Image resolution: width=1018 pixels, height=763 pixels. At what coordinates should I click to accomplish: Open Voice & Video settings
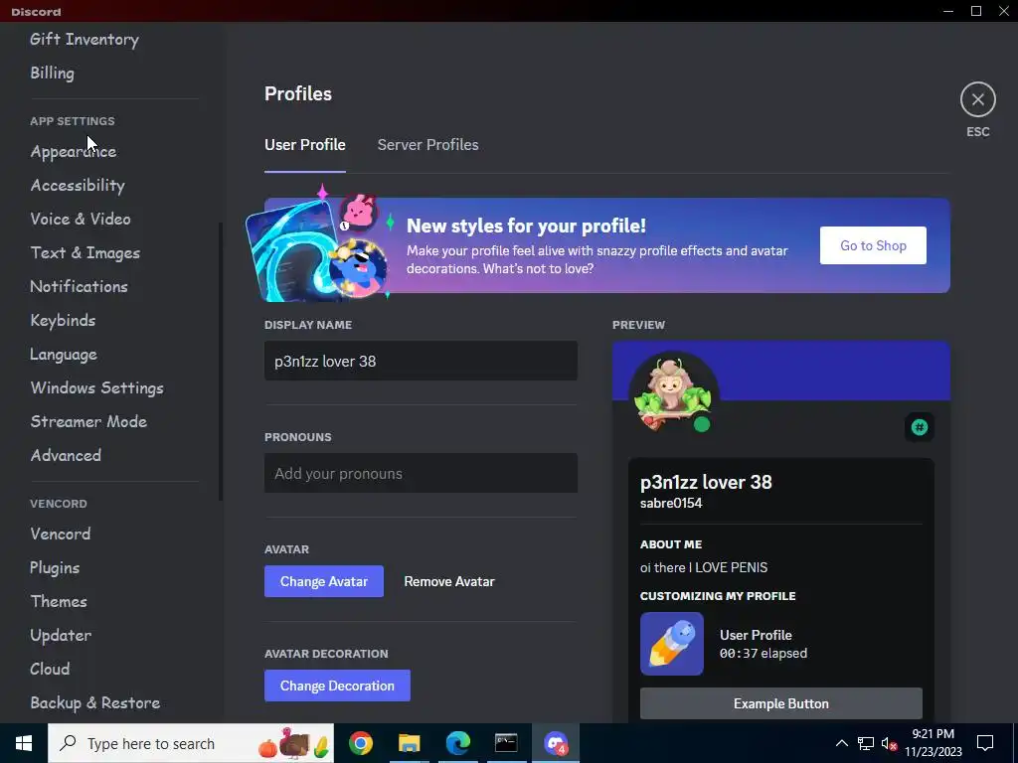tap(81, 219)
